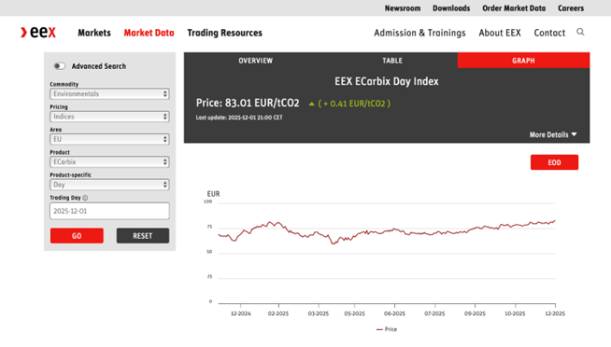
Task: Select the GRAPH tab
Action: 523,61
